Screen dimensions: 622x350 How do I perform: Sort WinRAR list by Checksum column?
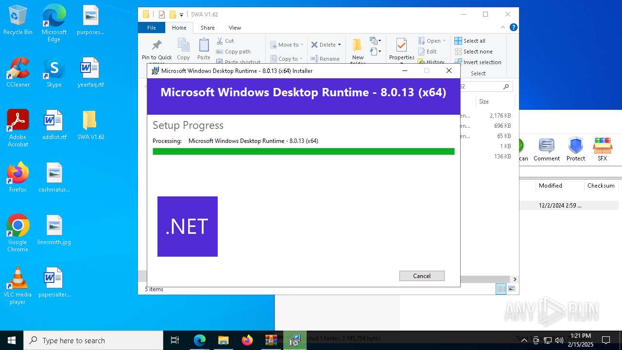click(x=601, y=186)
